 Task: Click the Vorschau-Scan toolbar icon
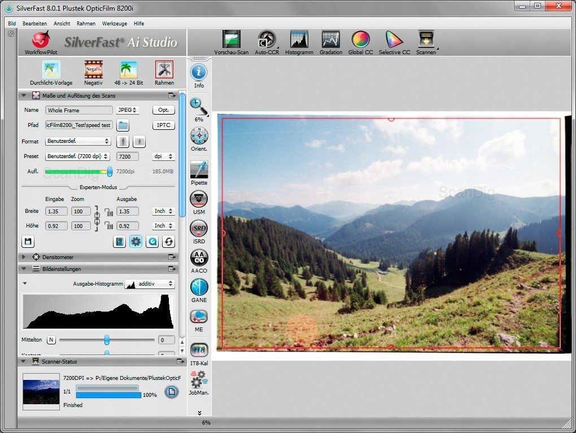231,40
